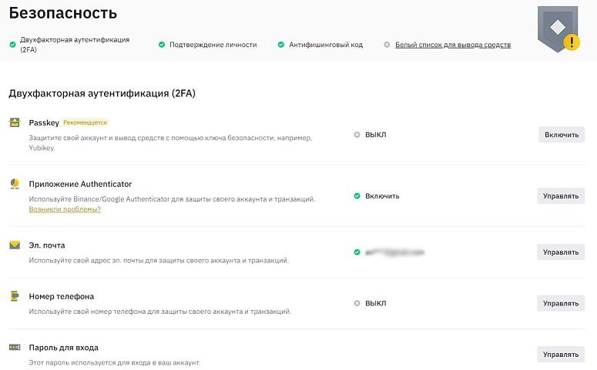The height and width of the screenshot is (370, 597).
Task: Click the email envelope icon
Action: (15, 245)
